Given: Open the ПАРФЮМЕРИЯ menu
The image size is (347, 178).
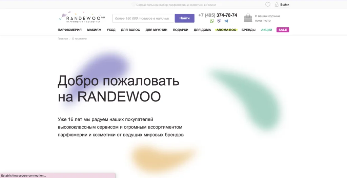Looking at the screenshot, I should [x=70, y=30].
